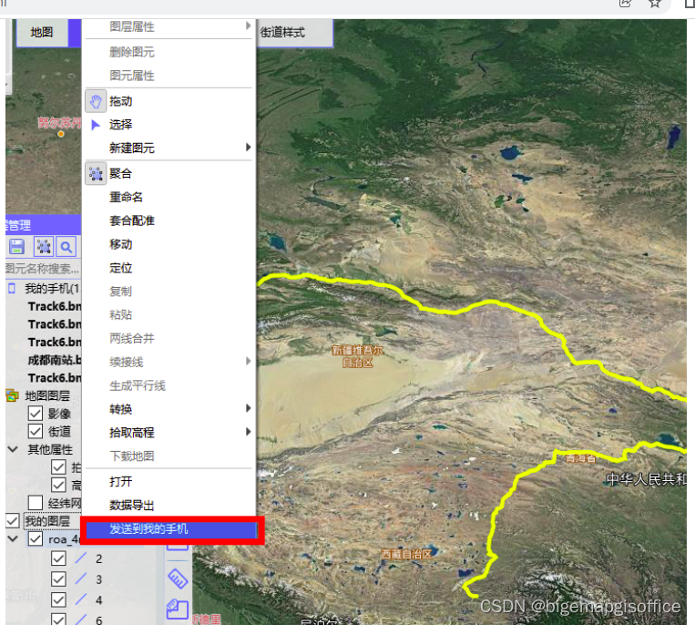Toggle second checkbox under 其他属性
The height and width of the screenshot is (625, 695).
tap(58, 485)
